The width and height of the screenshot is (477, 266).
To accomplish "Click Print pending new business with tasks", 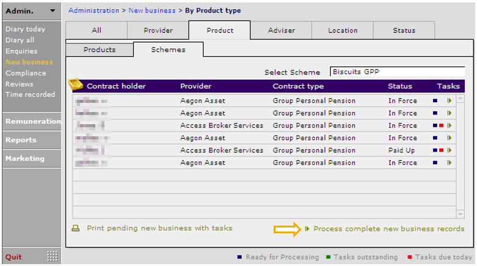I will click(159, 228).
